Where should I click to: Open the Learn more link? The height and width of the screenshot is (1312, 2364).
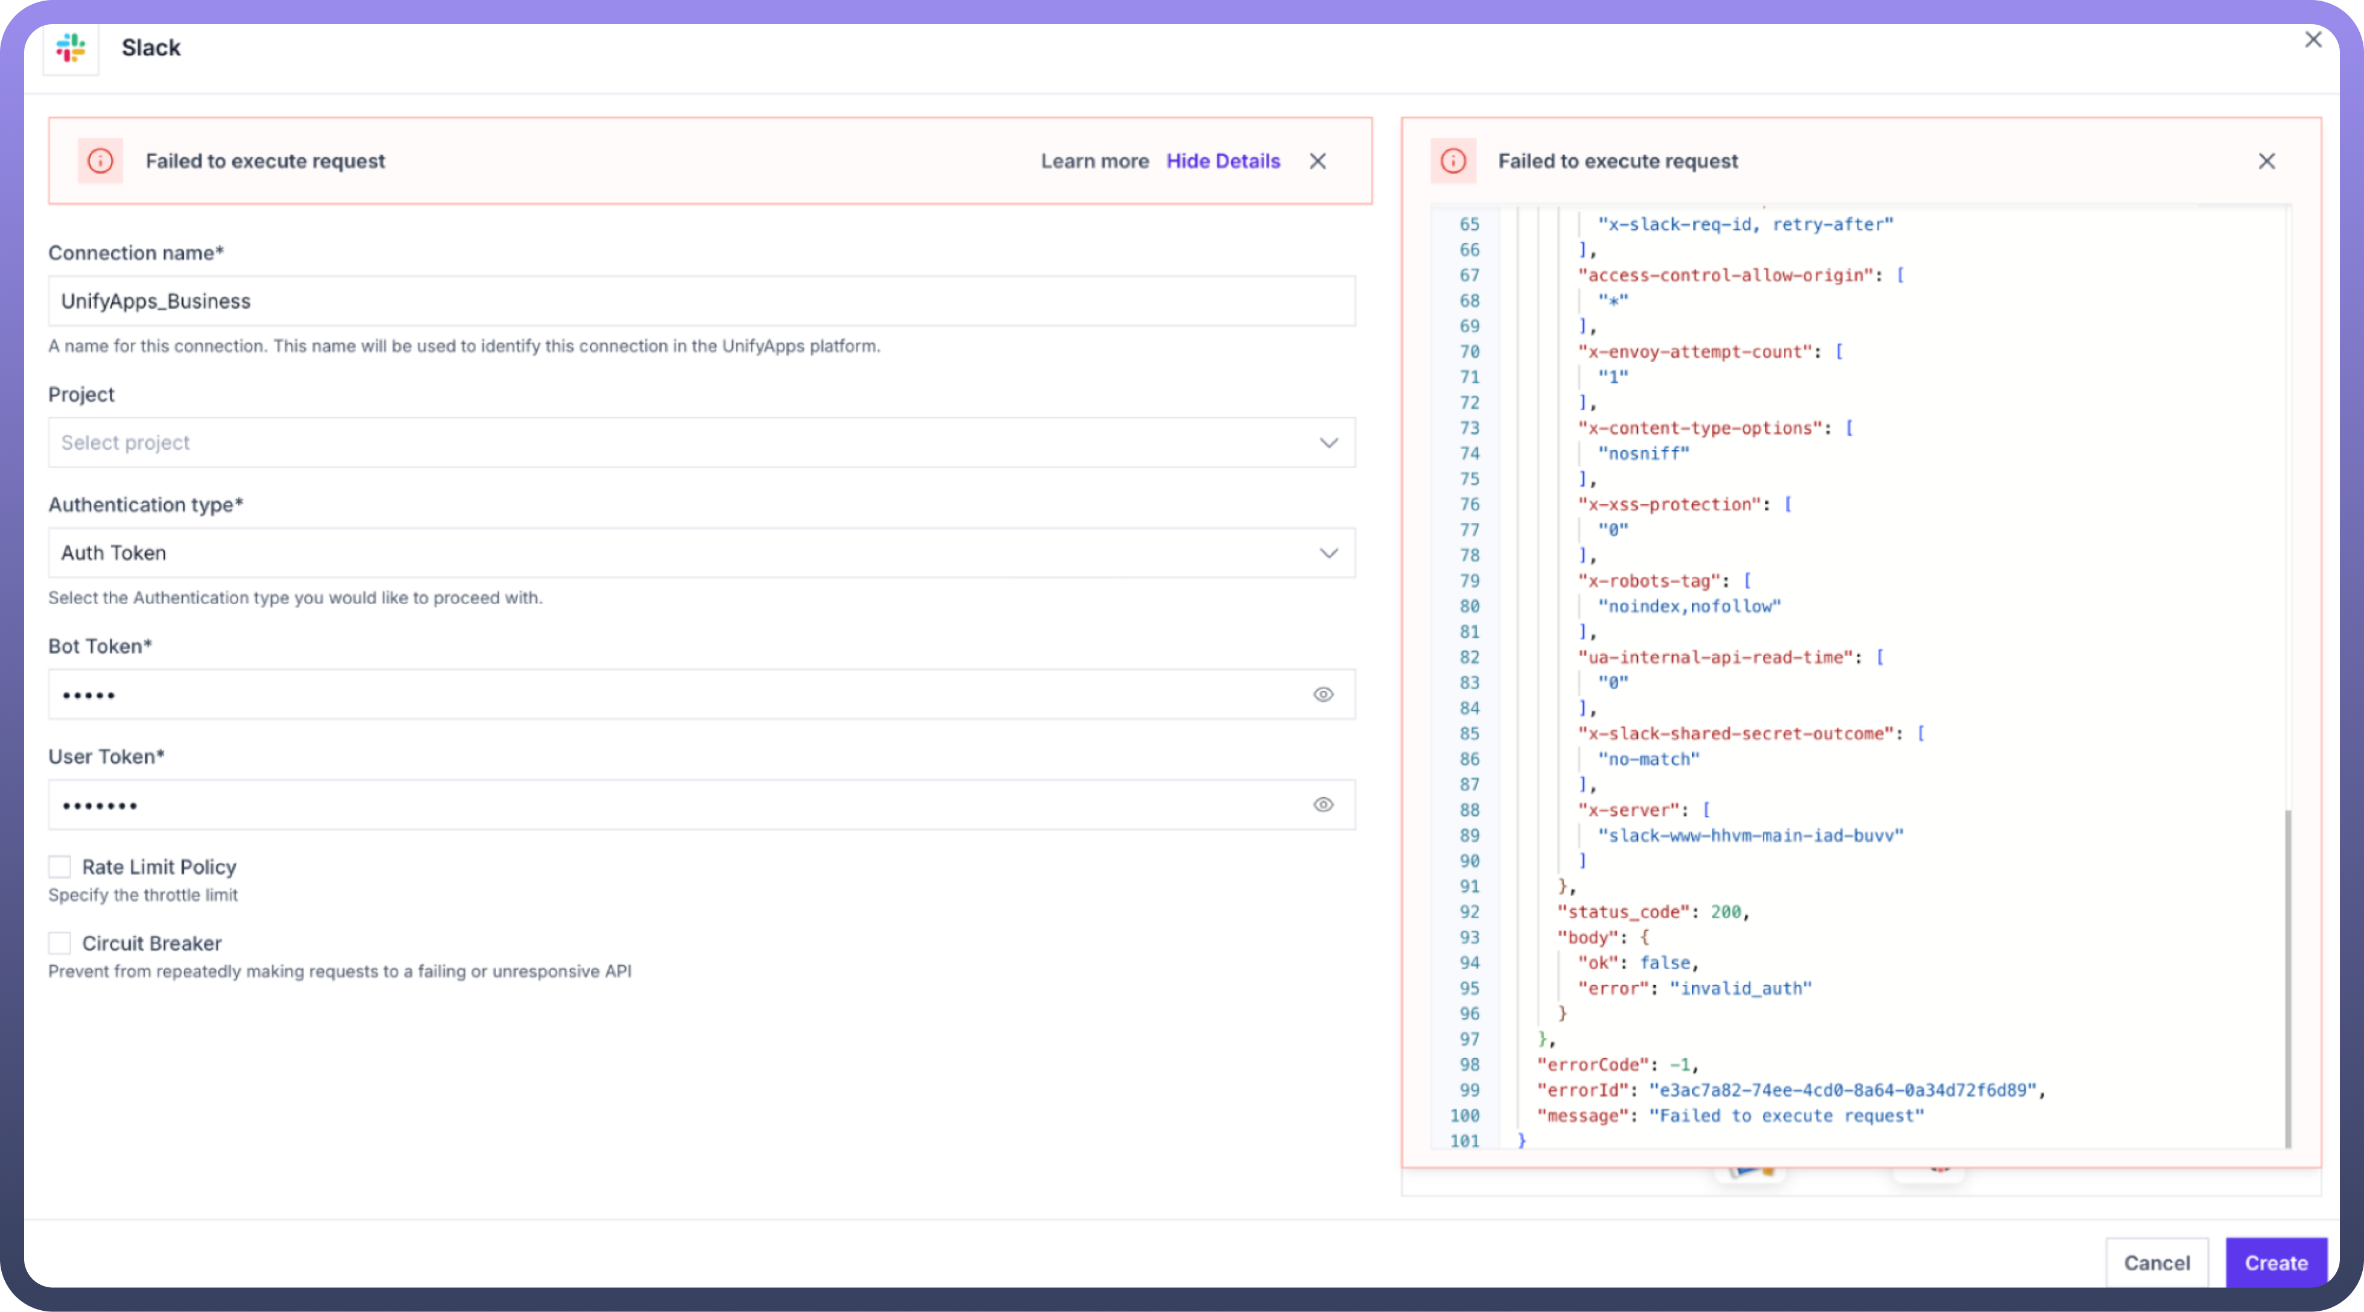[1094, 160]
